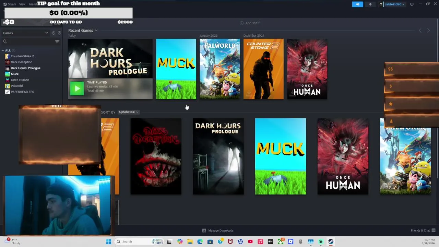Open the Alphabetical sort dropdown
Image resolution: width=439 pixels, height=247 pixels.
tap(128, 112)
